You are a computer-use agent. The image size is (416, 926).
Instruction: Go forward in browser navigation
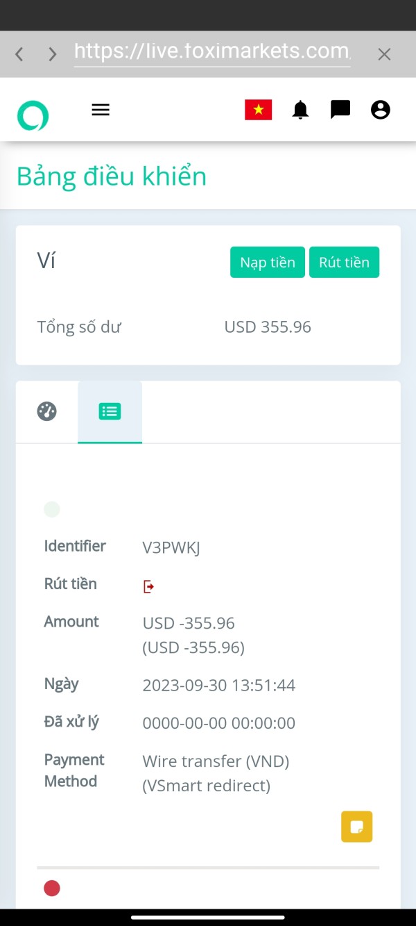pyautogui.click(x=53, y=54)
